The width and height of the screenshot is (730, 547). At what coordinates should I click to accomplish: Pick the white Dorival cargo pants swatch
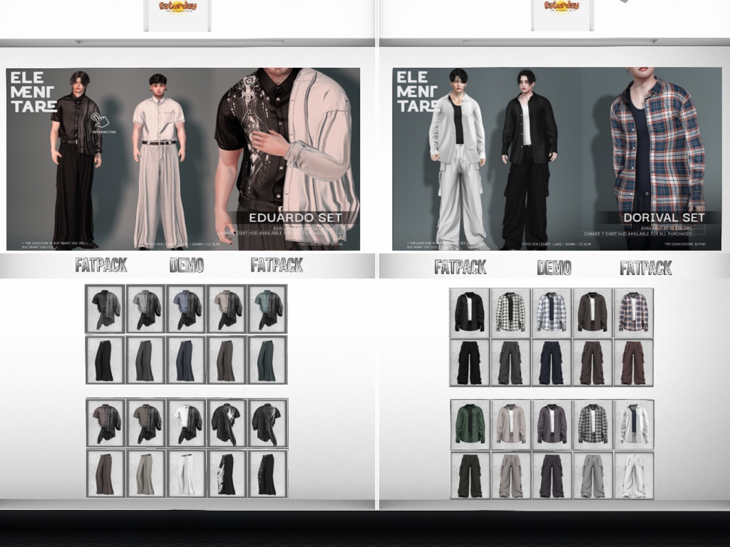[634, 475]
